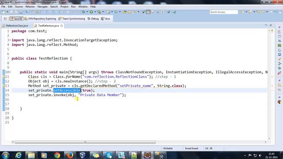Close the TestReflection.java tab
The width and height of the screenshot is (283, 159).
61,26
